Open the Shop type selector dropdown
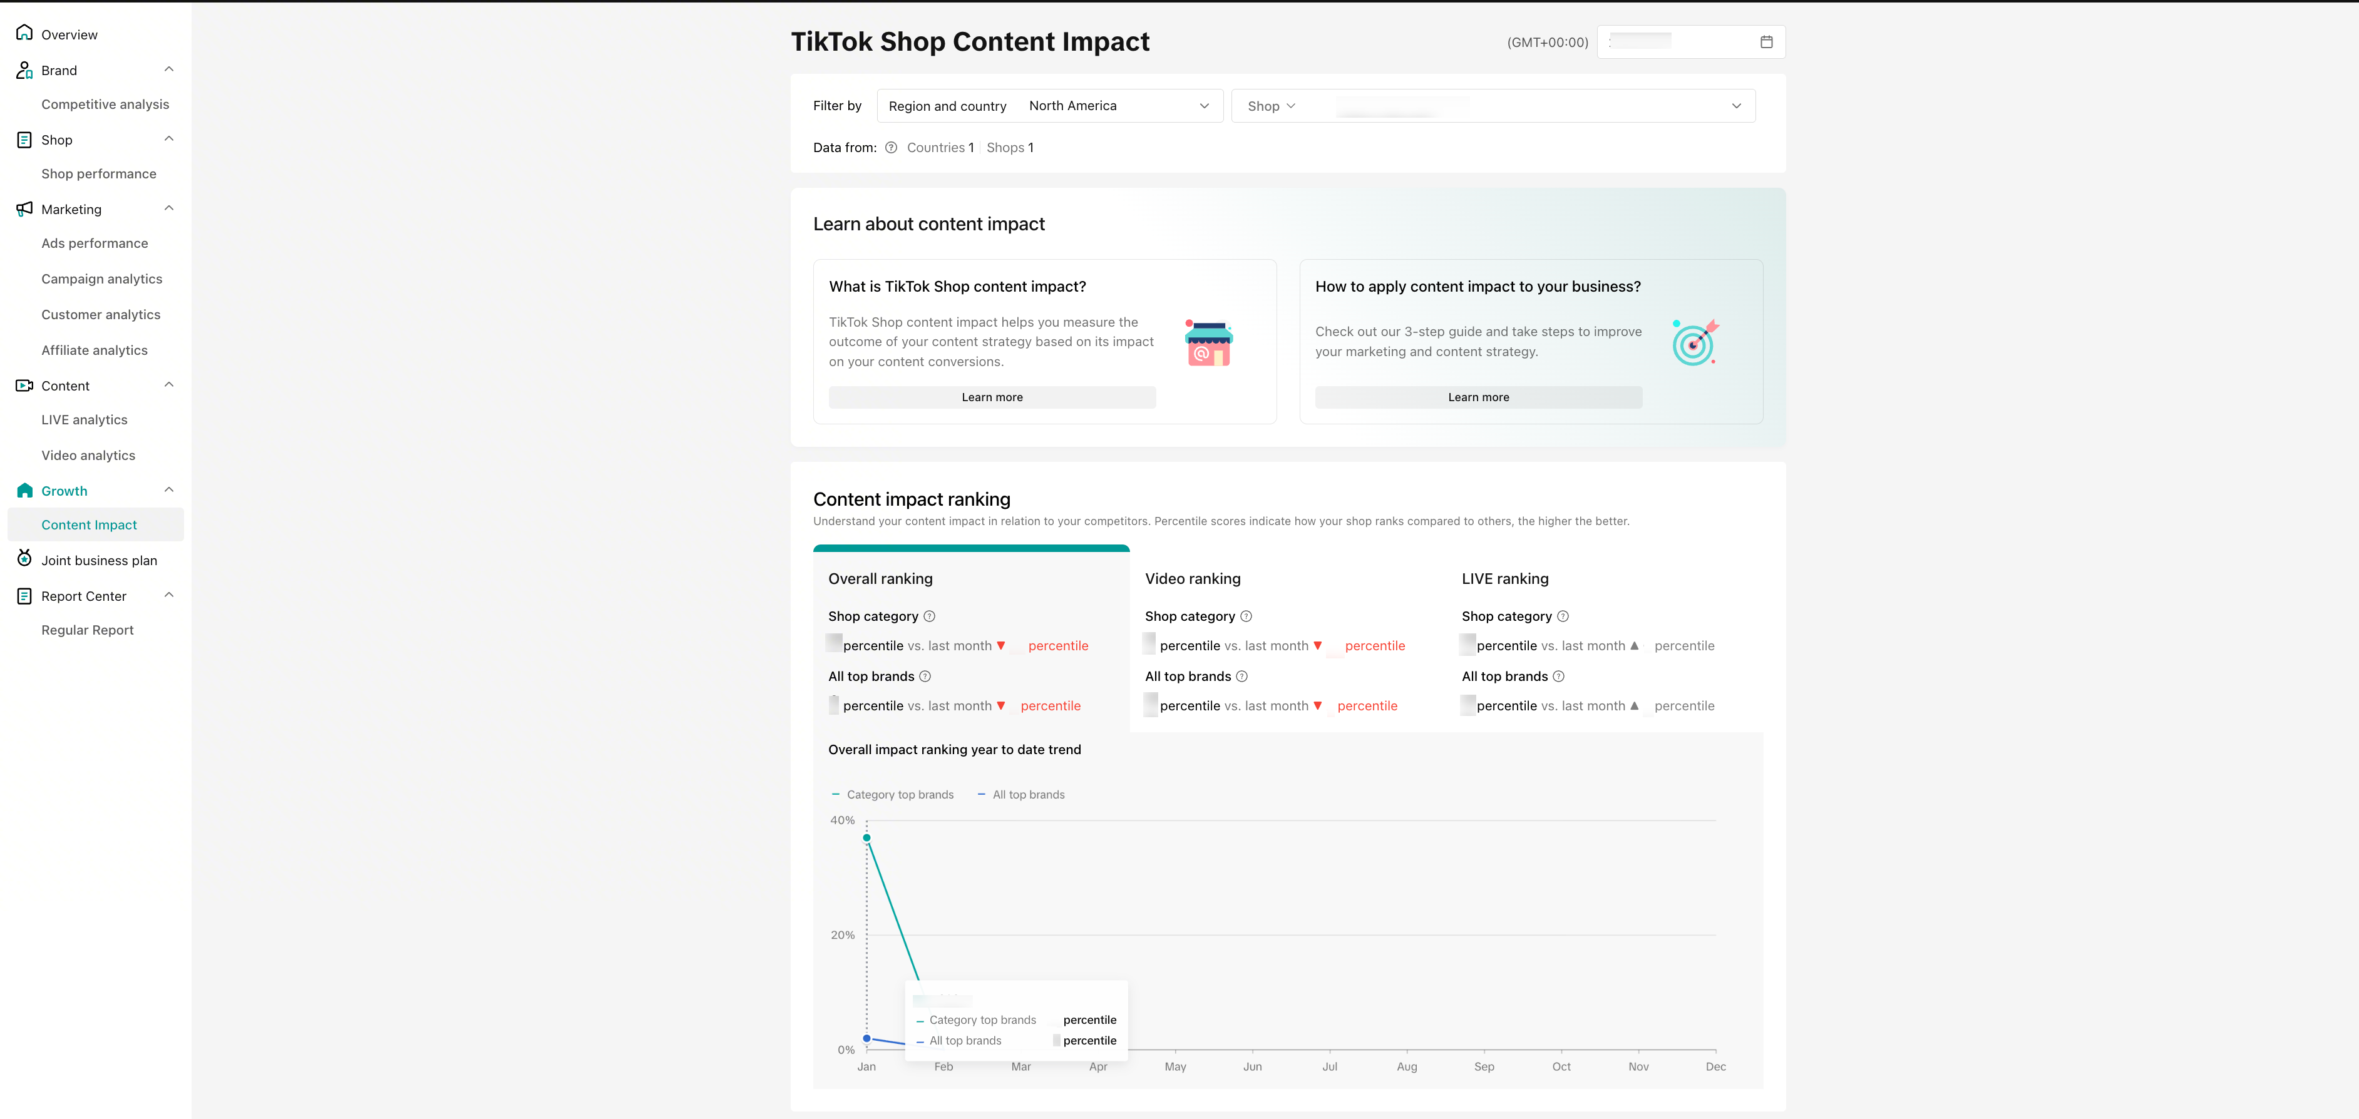This screenshot has width=2359, height=1119. tap(1271, 106)
